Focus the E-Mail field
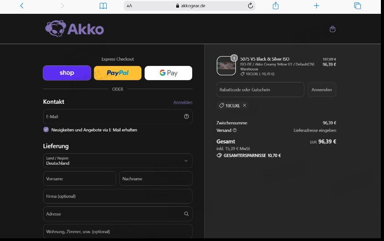Screen dimensions: 384x241 pos(117,116)
